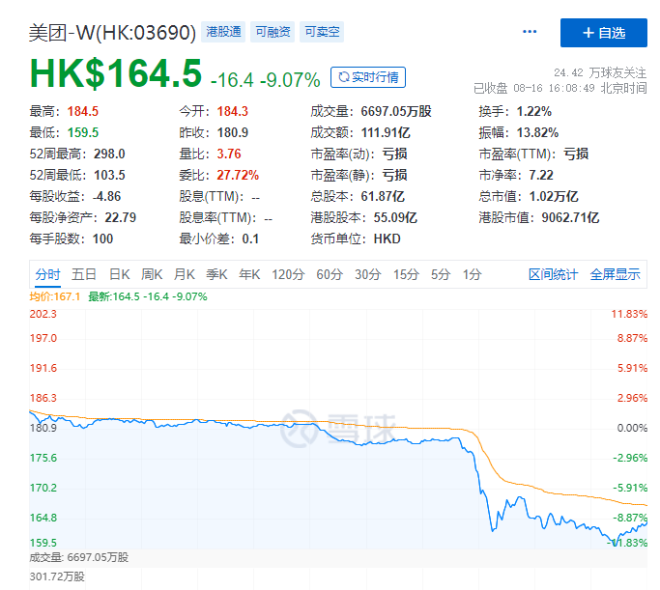Click the 均价:167.1 chart legend

(x=55, y=296)
